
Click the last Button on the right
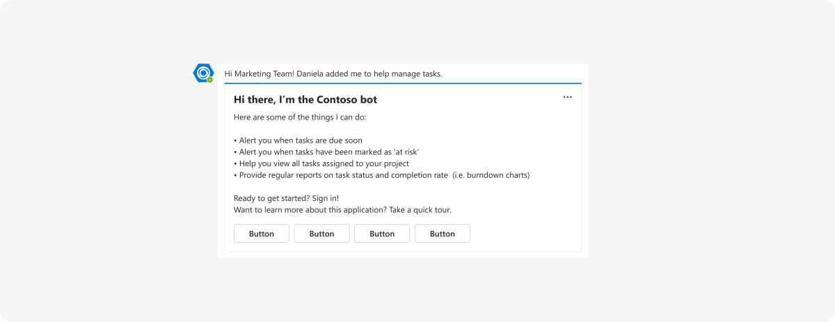(x=443, y=234)
